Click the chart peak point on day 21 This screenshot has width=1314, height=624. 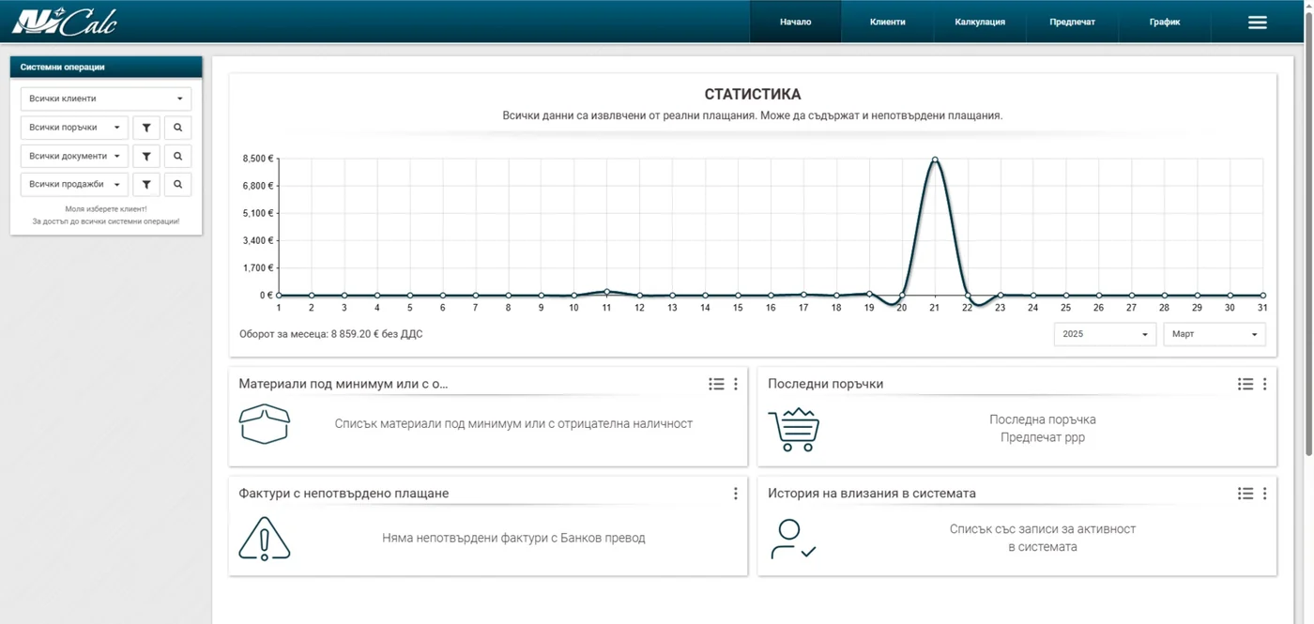tap(935, 160)
